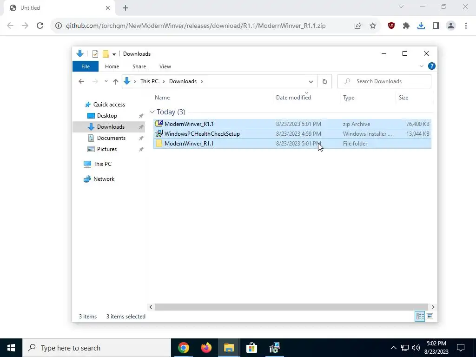Open the View ribbon tab
This screenshot has height=357, width=476.
[165, 66]
